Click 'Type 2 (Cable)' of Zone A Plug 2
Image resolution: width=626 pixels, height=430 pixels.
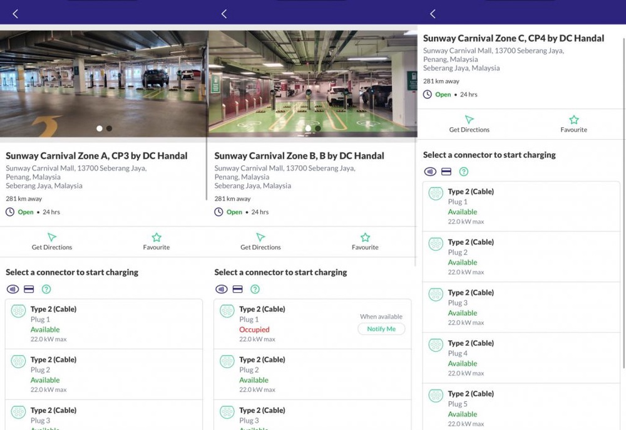53,360
